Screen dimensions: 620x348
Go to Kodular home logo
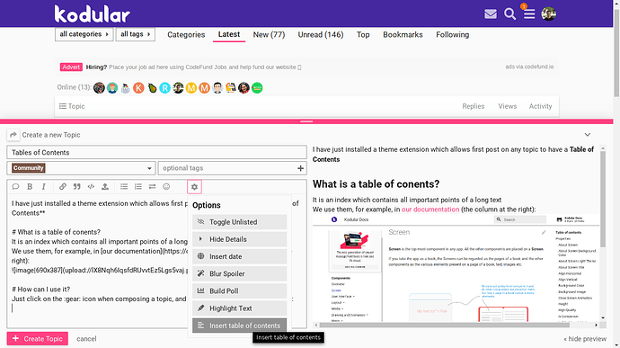point(93,13)
